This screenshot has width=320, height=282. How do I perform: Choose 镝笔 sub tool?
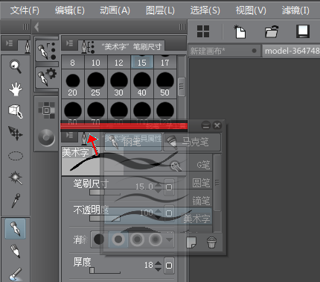pyautogui.click(x=158, y=198)
